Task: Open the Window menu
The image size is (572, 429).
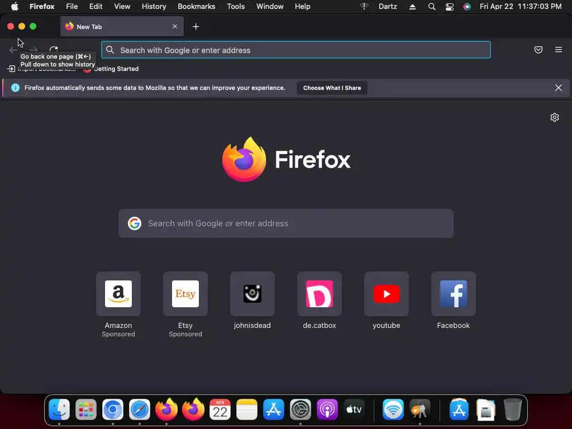Action: [x=270, y=7]
